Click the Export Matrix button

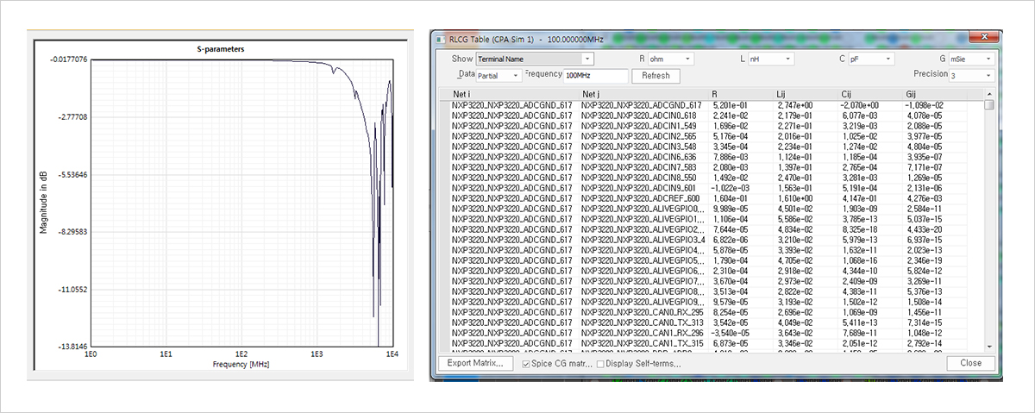475,363
